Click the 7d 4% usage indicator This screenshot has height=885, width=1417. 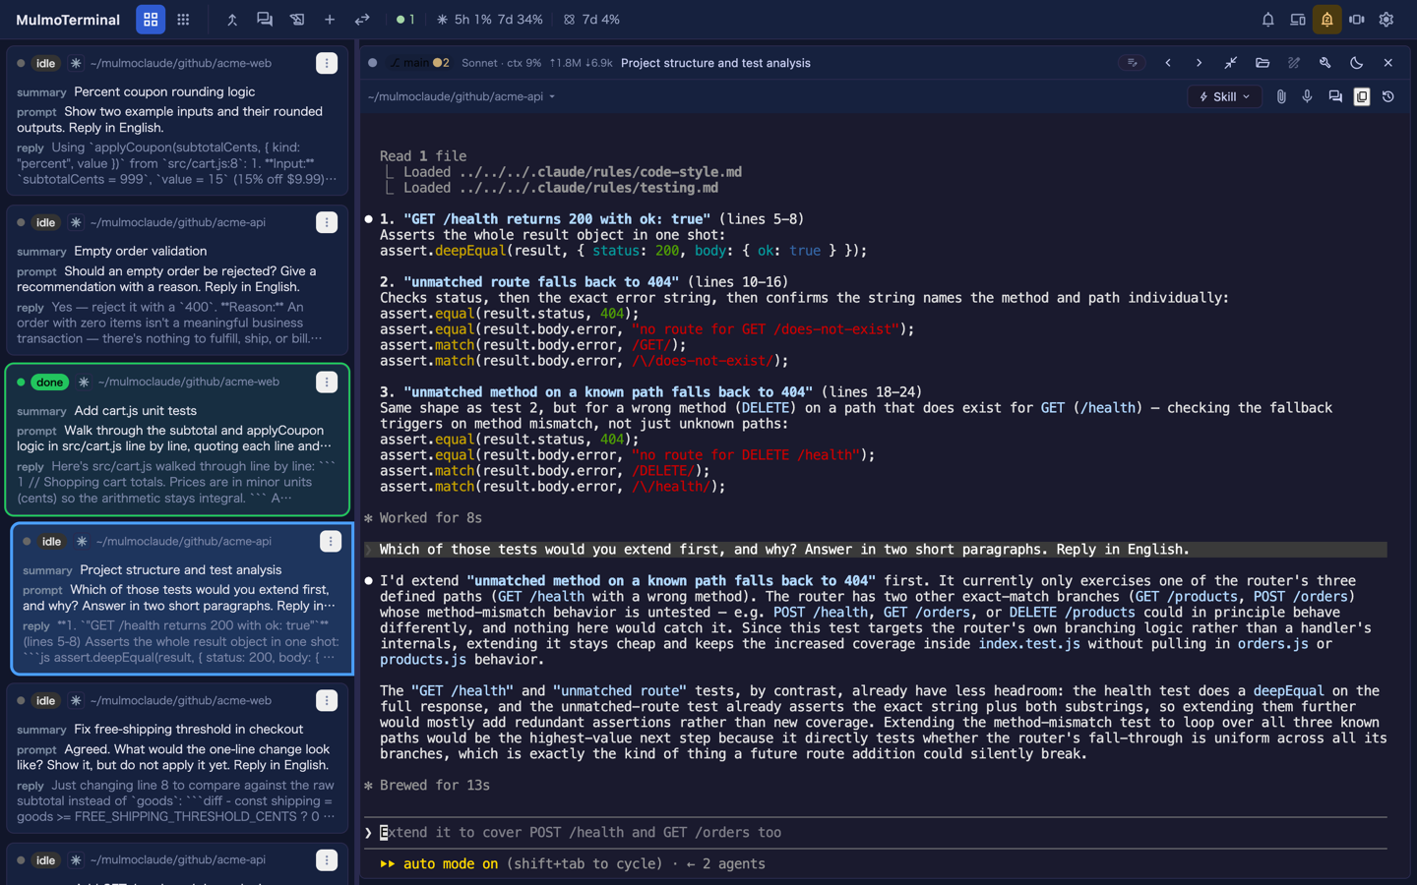point(591,20)
